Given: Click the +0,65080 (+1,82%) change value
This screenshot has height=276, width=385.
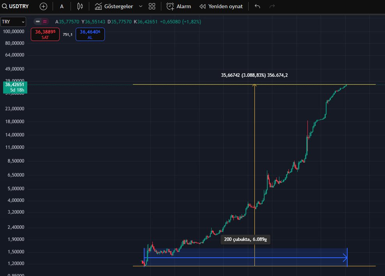Looking at the screenshot, I should click(x=180, y=21).
